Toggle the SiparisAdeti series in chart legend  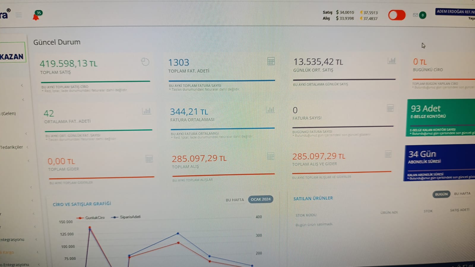coord(126,217)
